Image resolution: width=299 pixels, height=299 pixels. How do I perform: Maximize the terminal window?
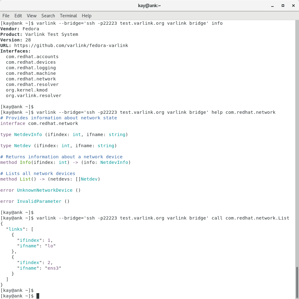coord(283,6)
